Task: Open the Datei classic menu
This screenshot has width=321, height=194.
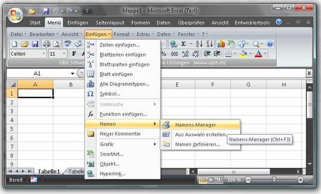Action: [x=18, y=34]
